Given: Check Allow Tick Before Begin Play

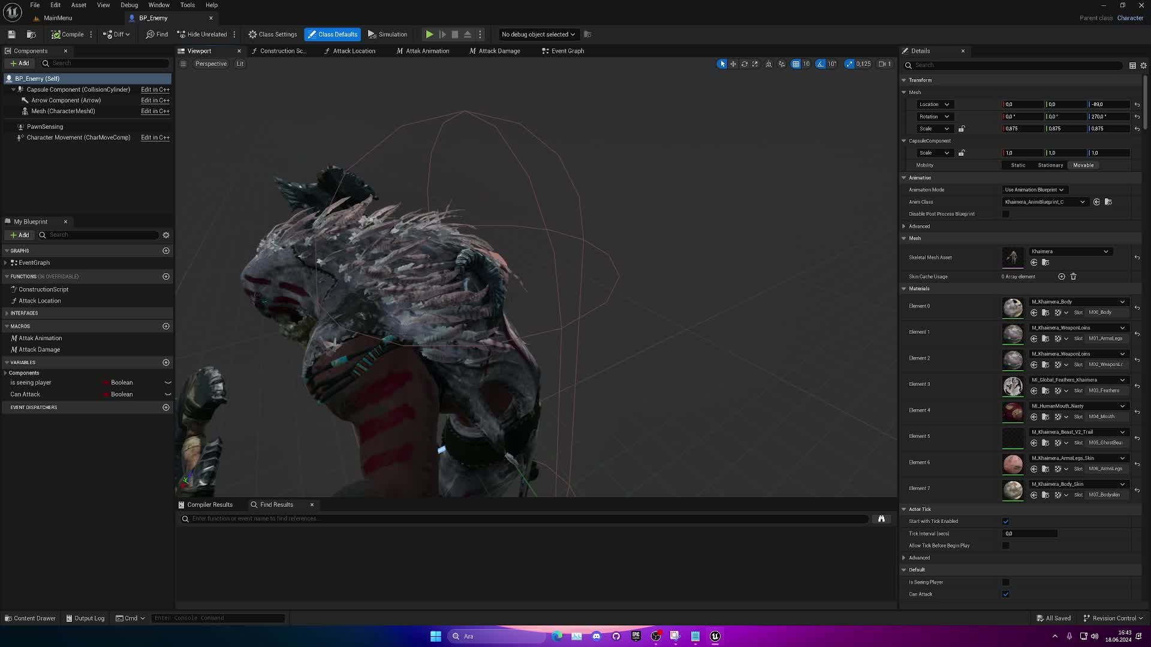Looking at the screenshot, I should (x=1005, y=546).
